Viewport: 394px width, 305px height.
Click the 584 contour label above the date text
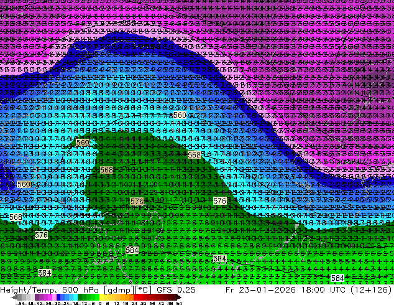pos(337,278)
